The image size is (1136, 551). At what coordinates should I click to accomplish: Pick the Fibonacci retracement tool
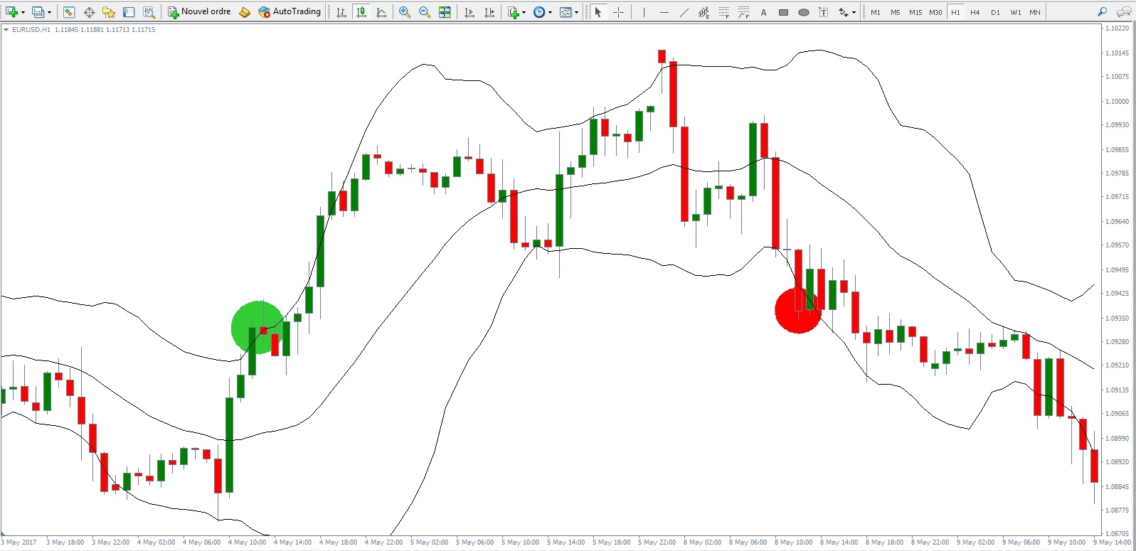[x=723, y=12]
